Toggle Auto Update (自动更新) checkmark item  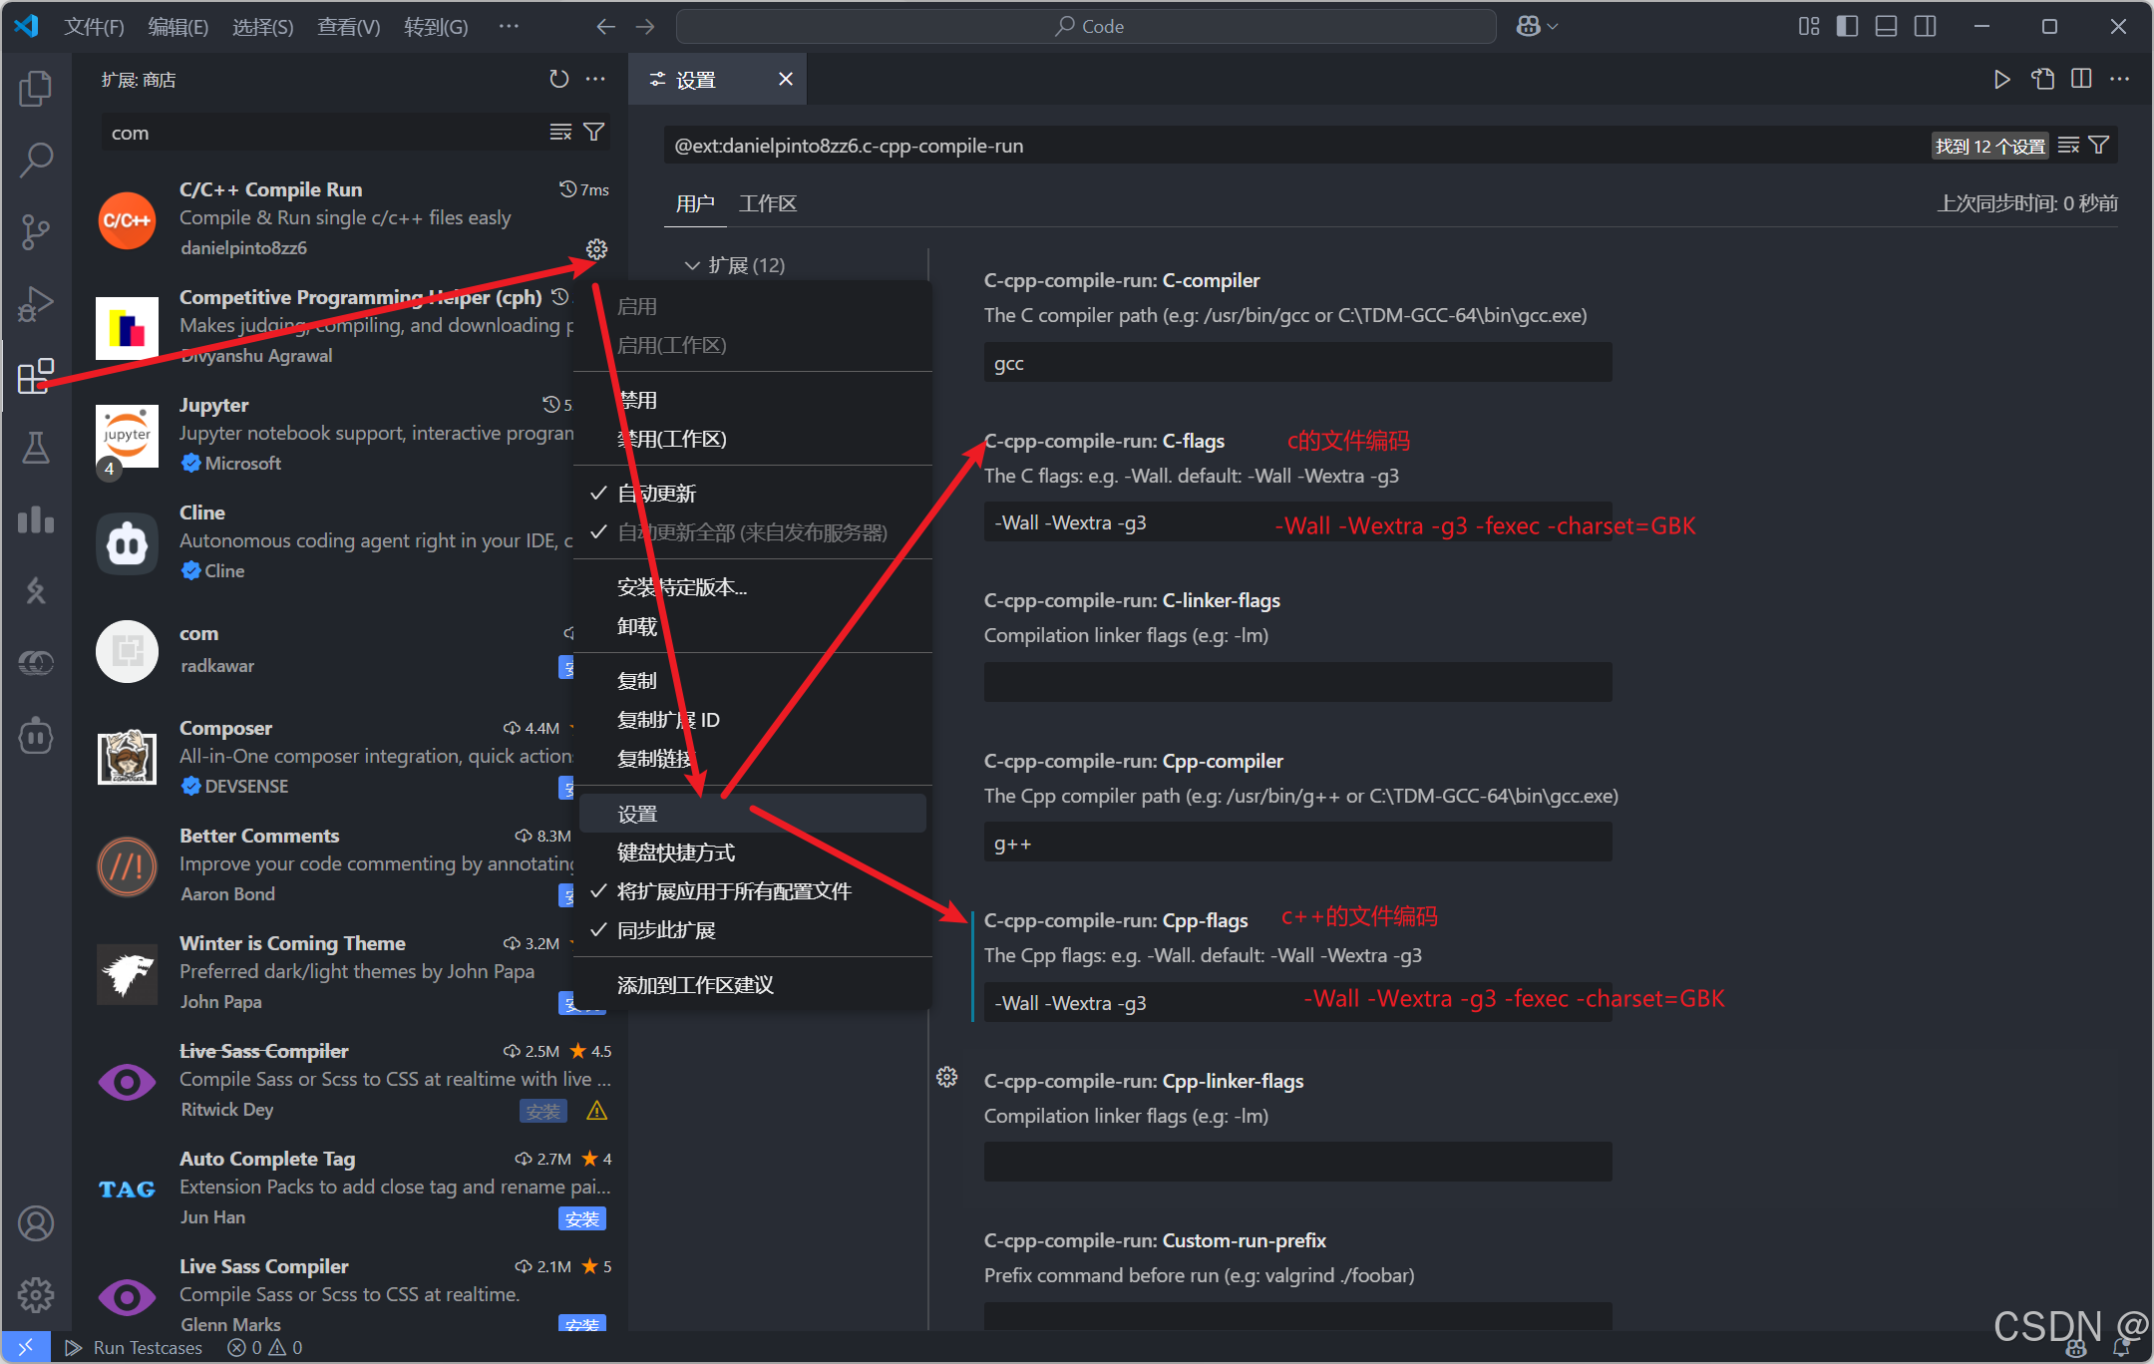click(x=656, y=494)
